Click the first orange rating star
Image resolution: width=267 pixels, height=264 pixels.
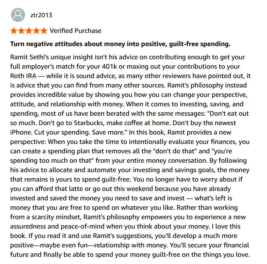pos(14,31)
